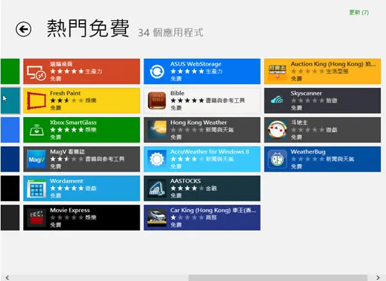This screenshot has height=281, width=386.
Task: Open the Fresh Paint frame icon
Action: (x=36, y=101)
